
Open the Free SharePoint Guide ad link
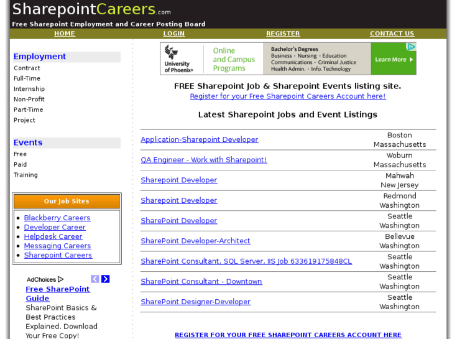click(x=58, y=294)
